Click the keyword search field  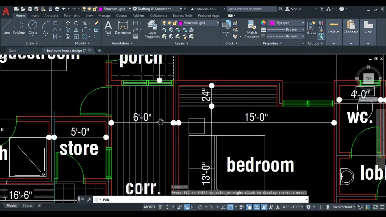coord(251,9)
